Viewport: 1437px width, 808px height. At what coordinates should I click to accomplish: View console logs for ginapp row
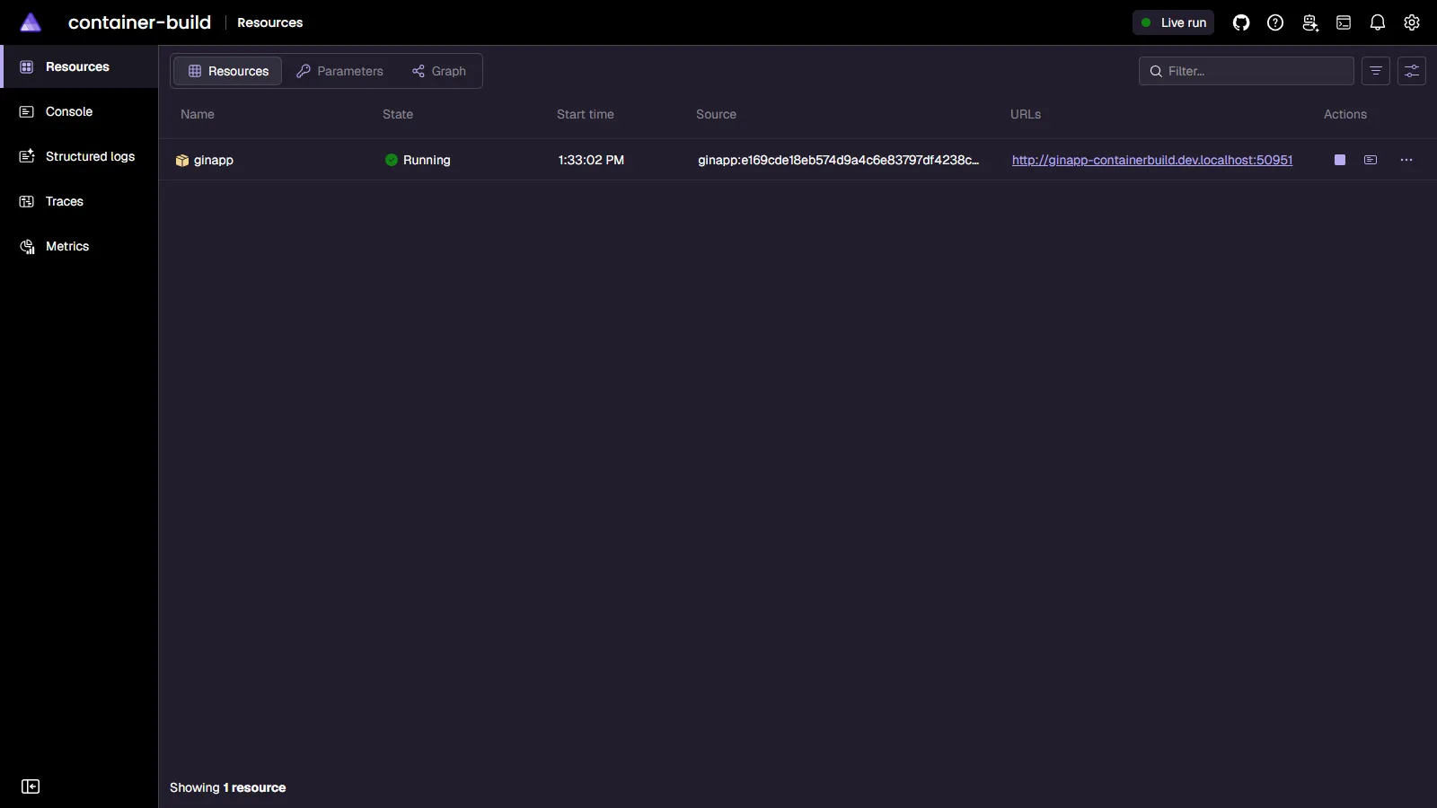1371,160
